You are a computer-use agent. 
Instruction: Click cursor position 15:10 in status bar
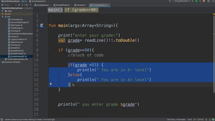coord(189,120)
